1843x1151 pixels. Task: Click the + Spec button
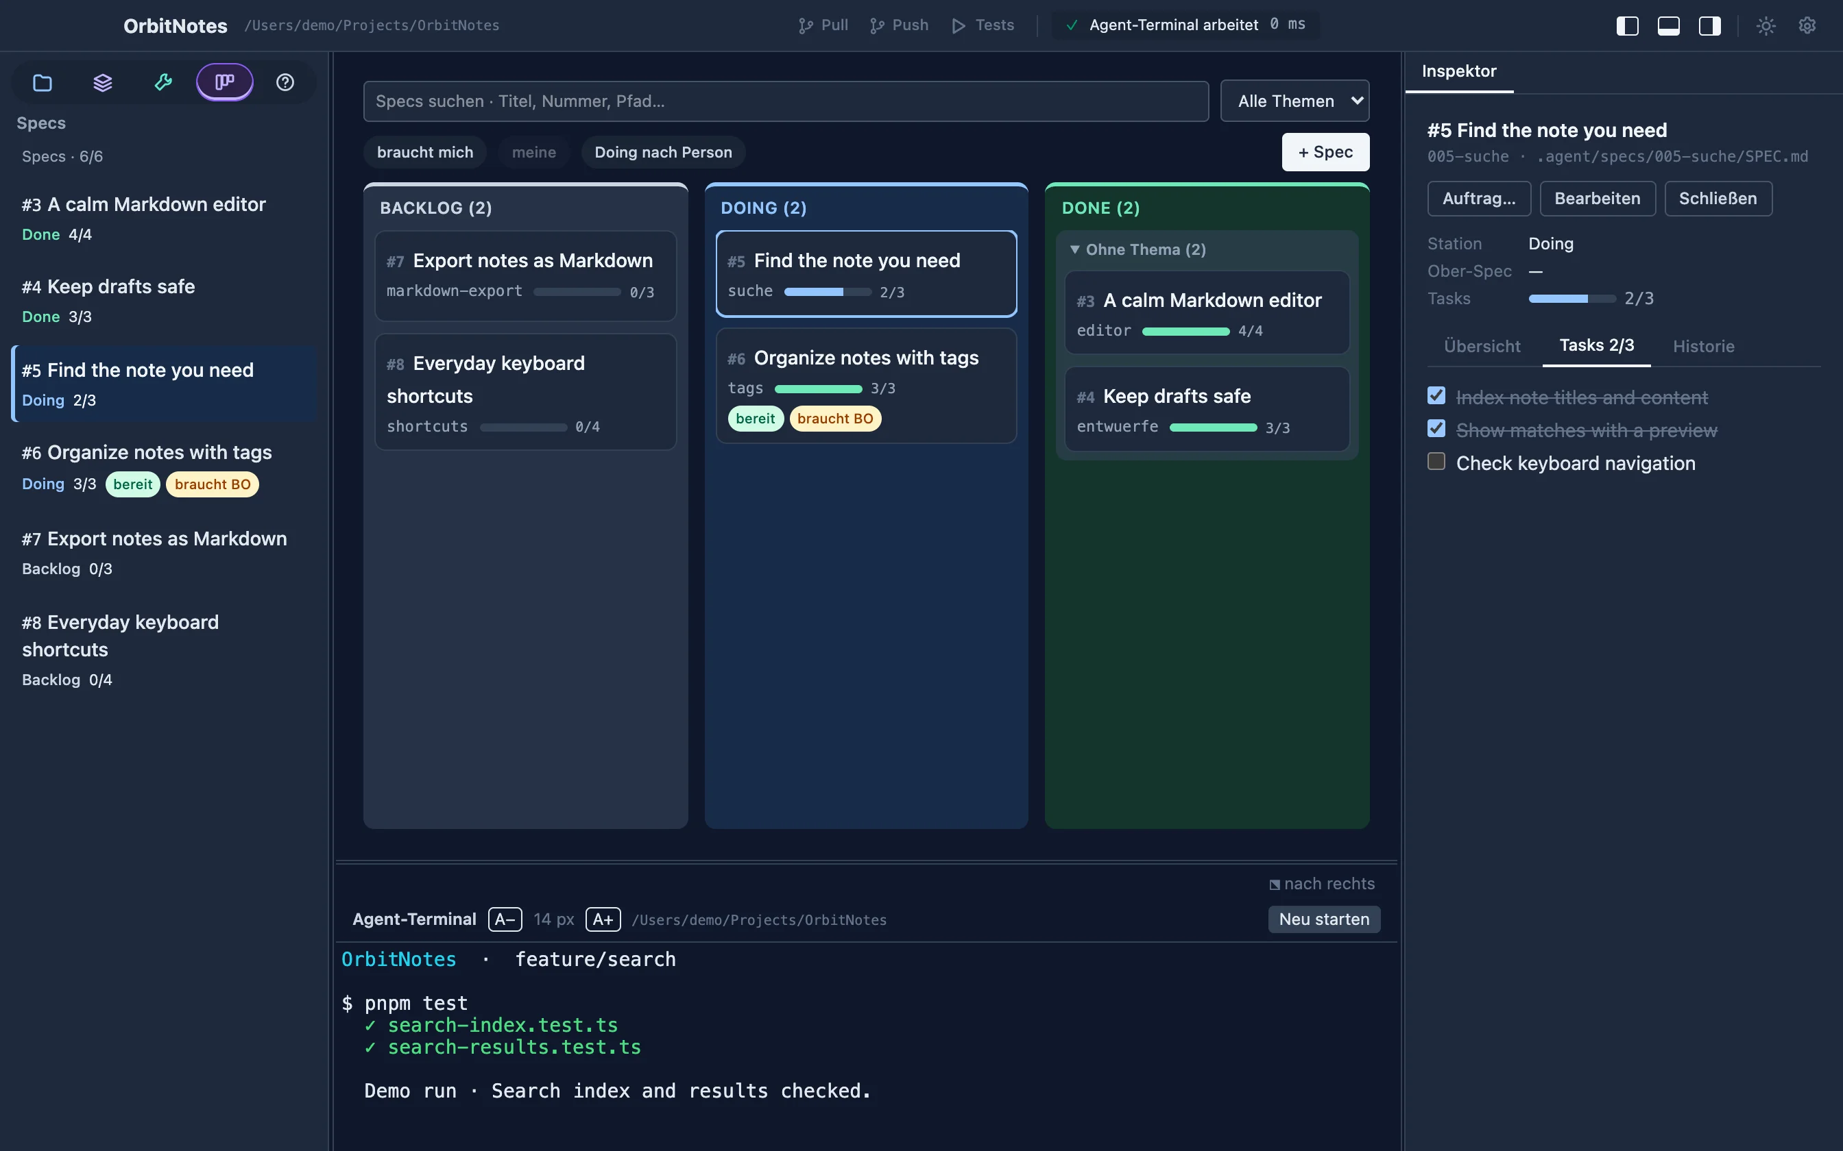[x=1325, y=152]
